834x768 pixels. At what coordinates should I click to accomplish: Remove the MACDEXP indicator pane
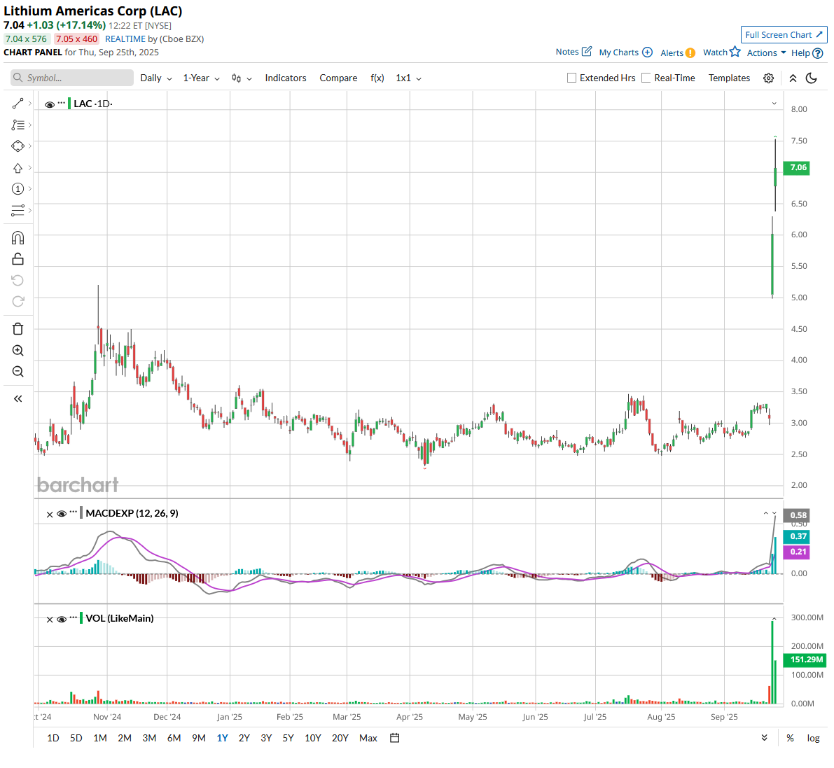pyautogui.click(x=50, y=515)
